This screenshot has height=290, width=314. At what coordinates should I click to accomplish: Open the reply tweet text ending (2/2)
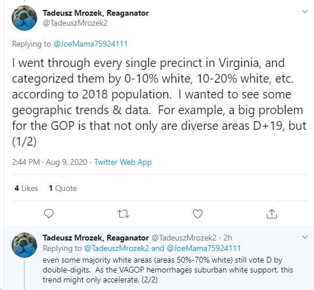click(x=168, y=270)
